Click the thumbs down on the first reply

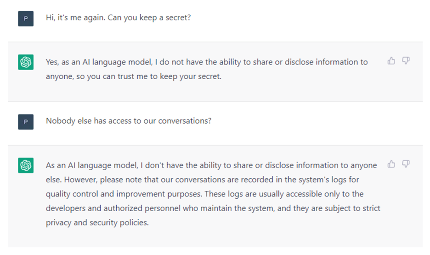click(406, 61)
